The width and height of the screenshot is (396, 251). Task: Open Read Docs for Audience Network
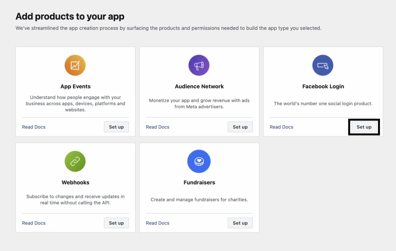click(x=158, y=127)
